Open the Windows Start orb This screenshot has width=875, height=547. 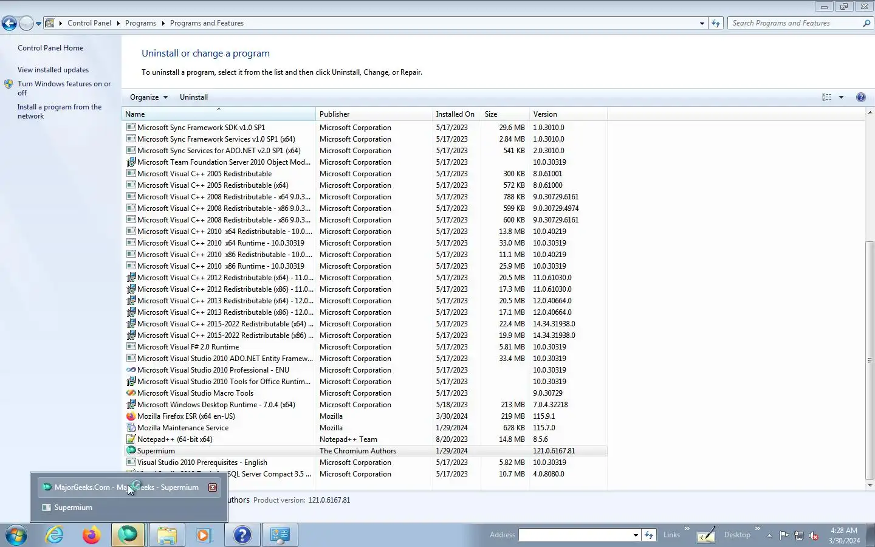pos(16,535)
